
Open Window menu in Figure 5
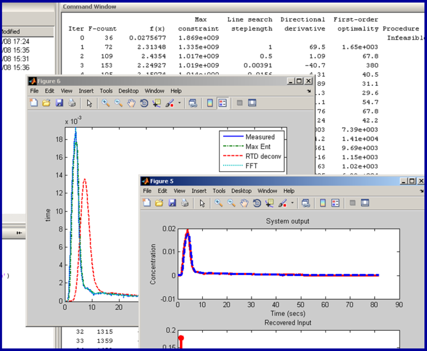tap(267, 191)
